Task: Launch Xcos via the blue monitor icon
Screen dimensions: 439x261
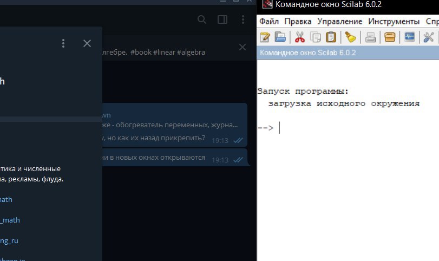Action: click(409, 37)
